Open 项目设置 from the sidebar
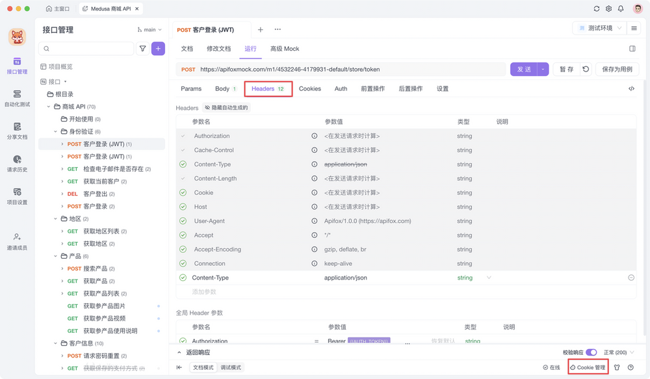 click(18, 197)
